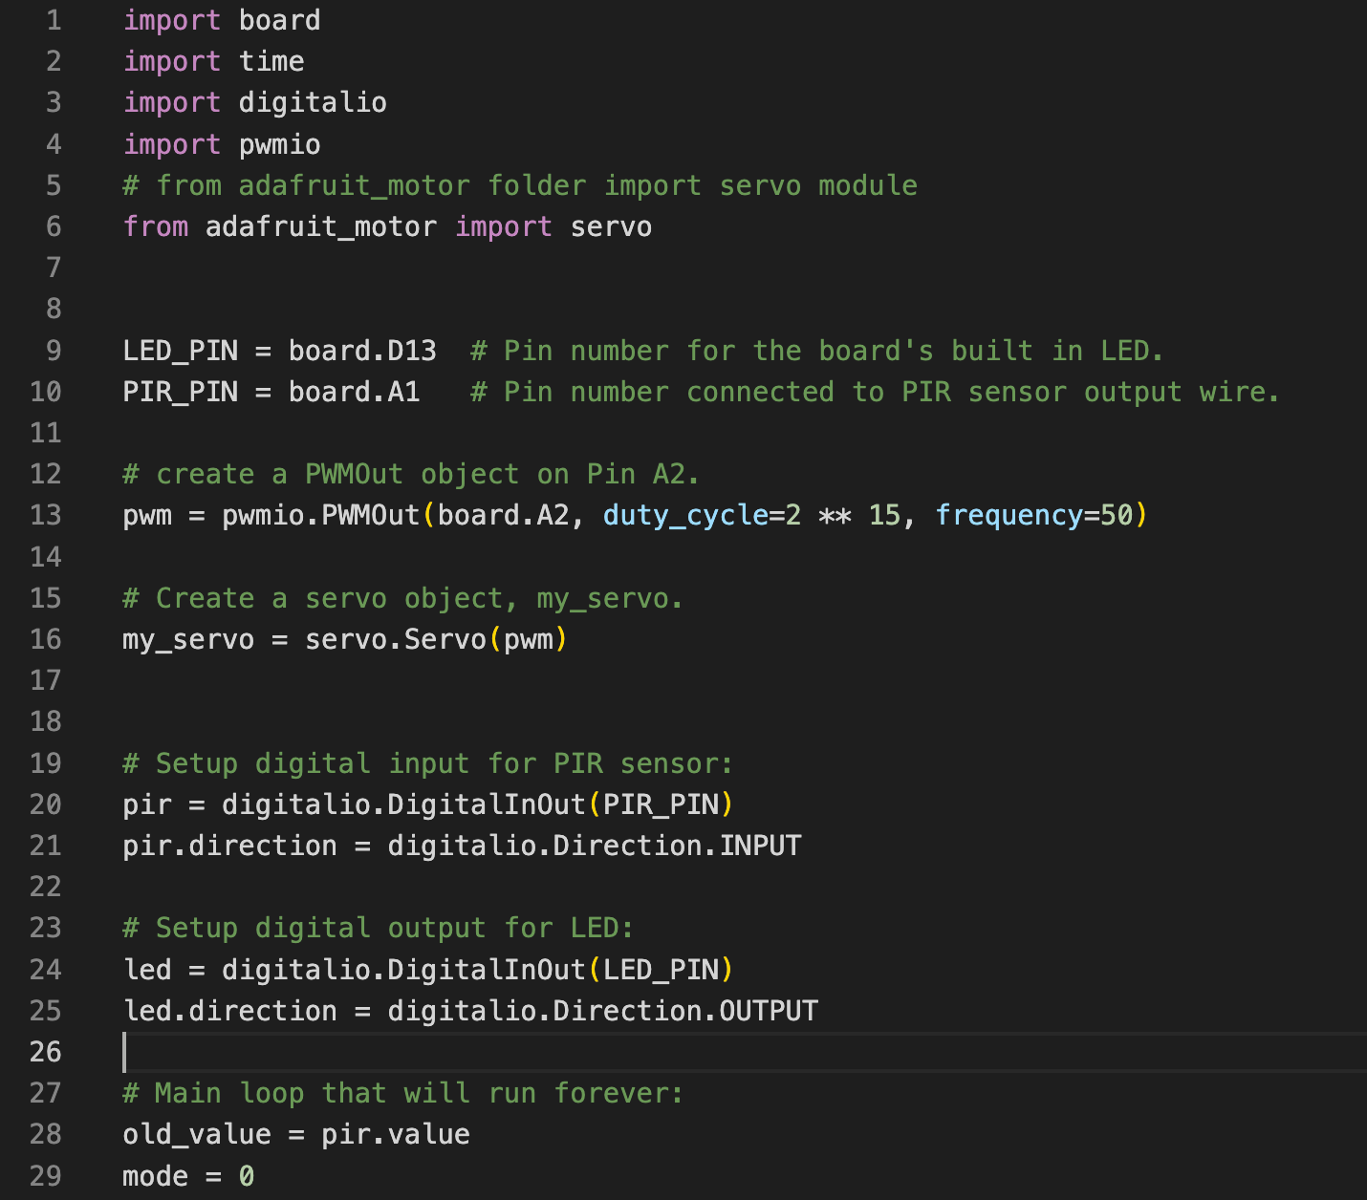1367x1200 pixels.
Task: Click board.A1 on line 10
Action: tap(355, 392)
